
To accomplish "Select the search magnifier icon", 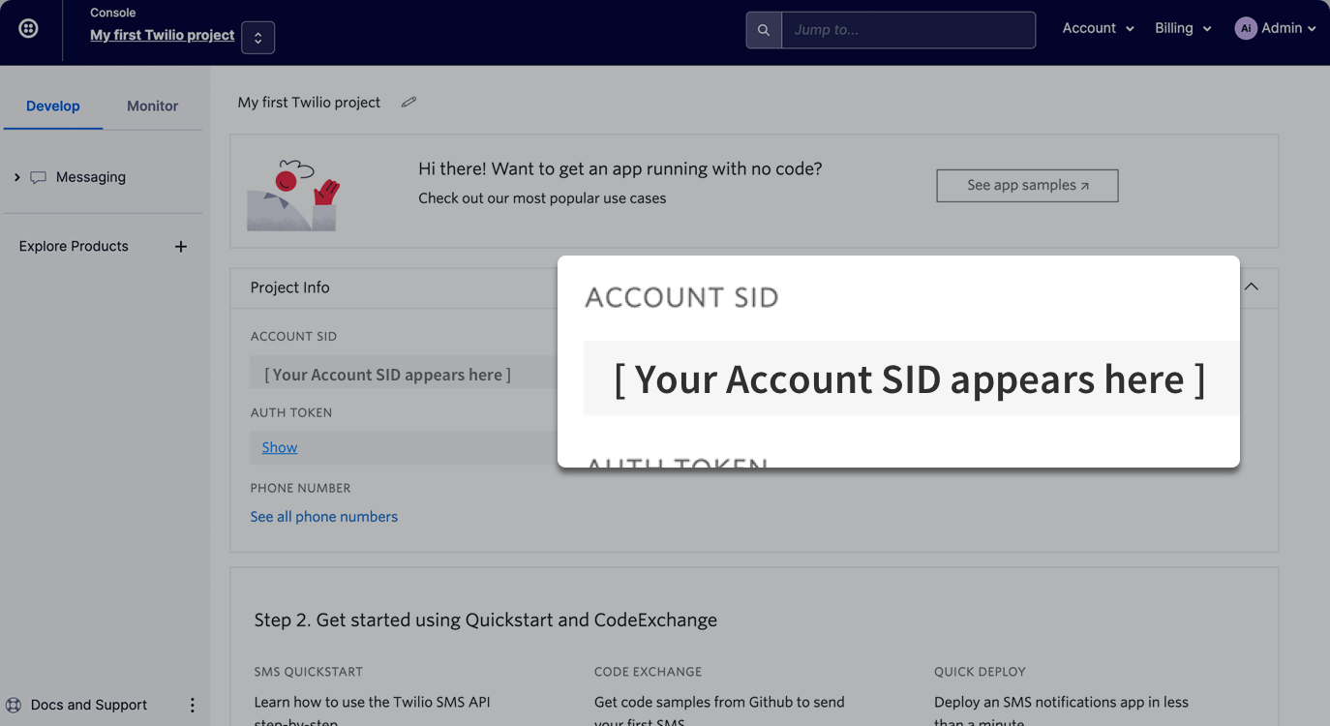I will (764, 30).
